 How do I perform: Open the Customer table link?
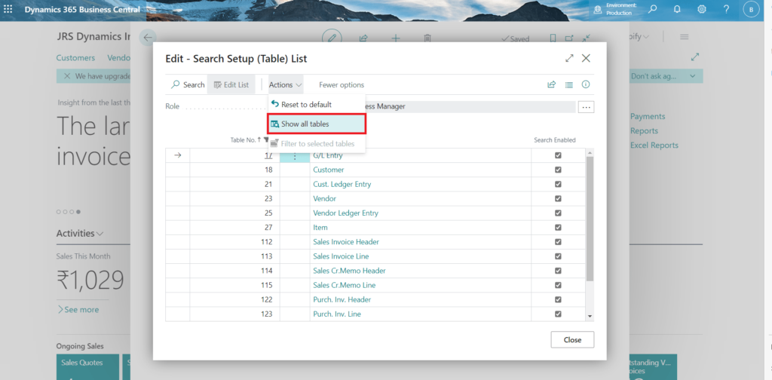point(329,170)
